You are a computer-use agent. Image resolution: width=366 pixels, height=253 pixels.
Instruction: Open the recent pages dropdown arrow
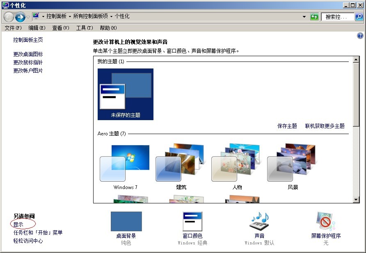point(28,17)
